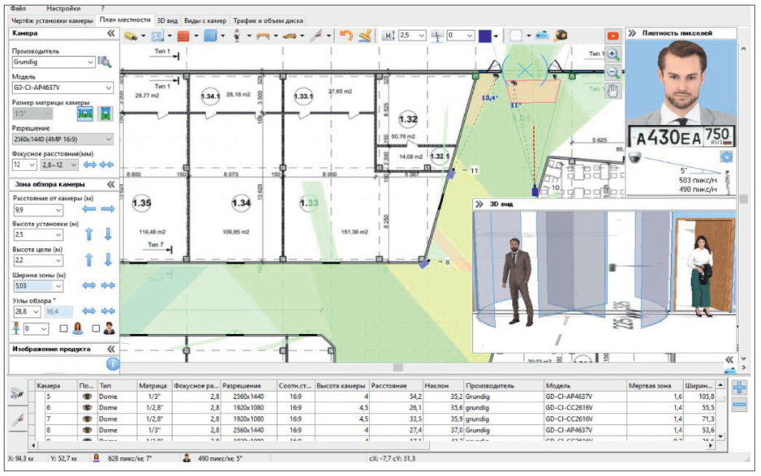Select the table furniture tool
This screenshot has width=761, height=476.
(x=263, y=36)
